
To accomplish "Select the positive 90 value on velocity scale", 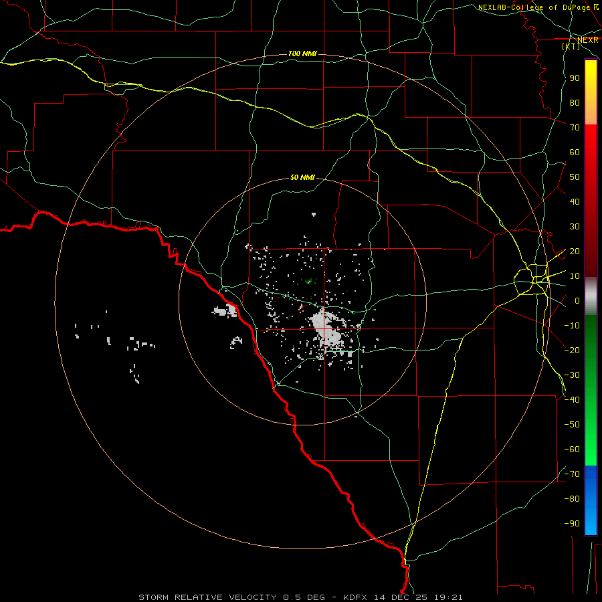I will [575, 78].
